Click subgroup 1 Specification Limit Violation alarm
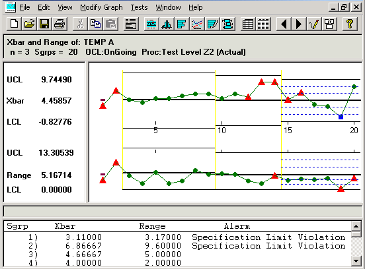Viewport: 365px width, 269px height. click(268, 237)
